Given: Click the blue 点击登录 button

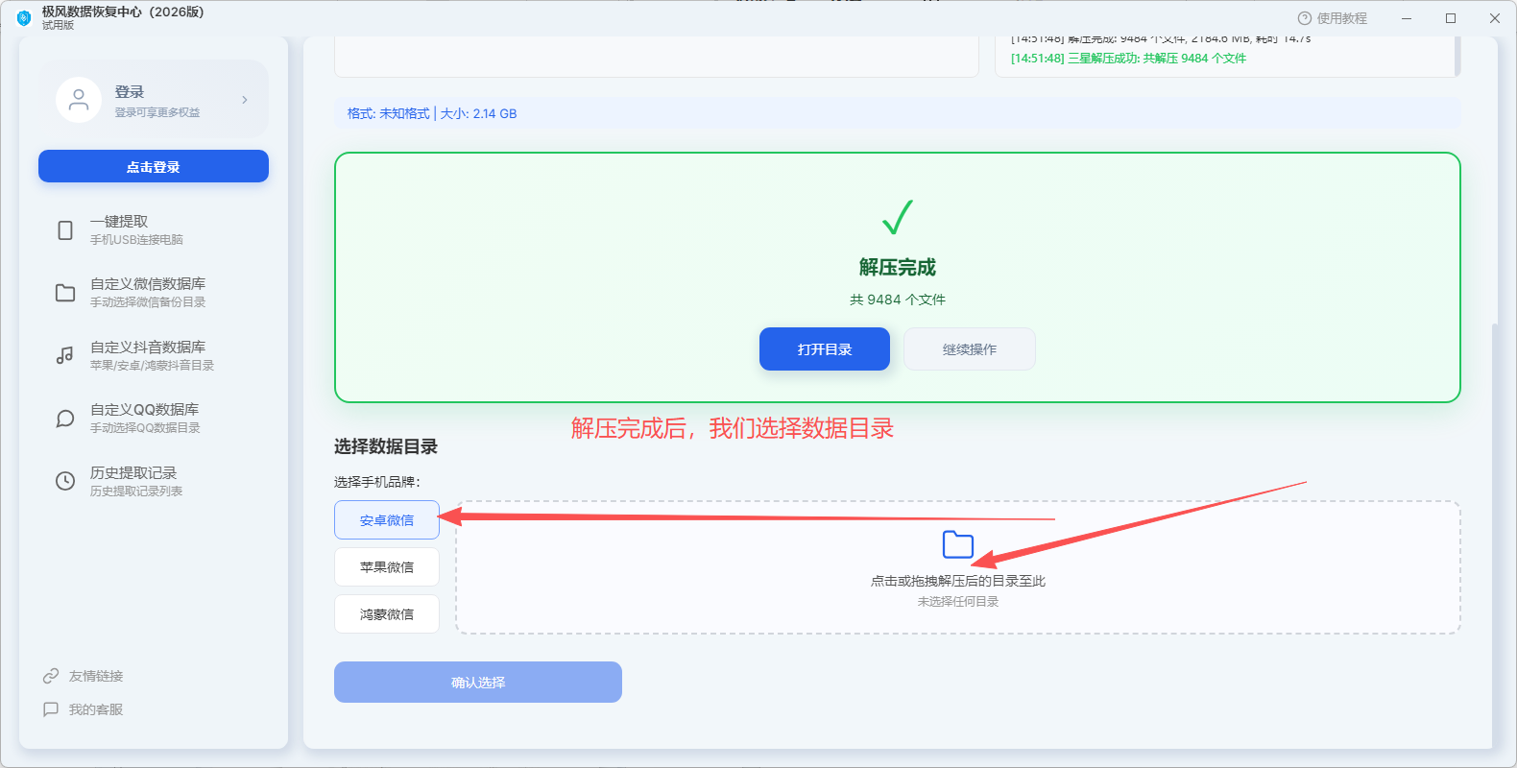Looking at the screenshot, I should click(x=154, y=166).
